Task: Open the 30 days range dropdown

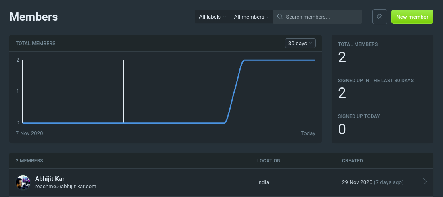Action: [x=300, y=43]
